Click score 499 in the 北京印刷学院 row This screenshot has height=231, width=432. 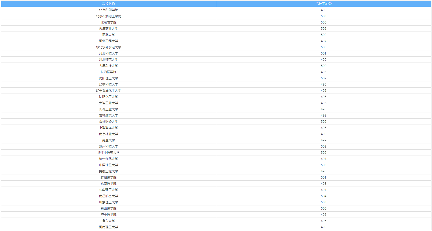tap(324, 10)
